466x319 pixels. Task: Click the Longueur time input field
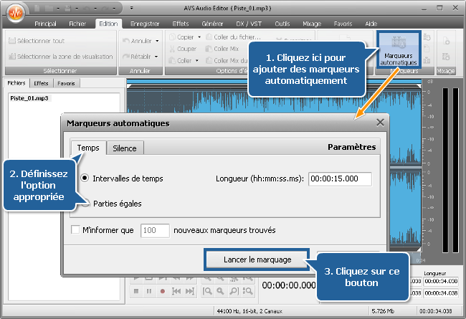pyautogui.click(x=340, y=178)
